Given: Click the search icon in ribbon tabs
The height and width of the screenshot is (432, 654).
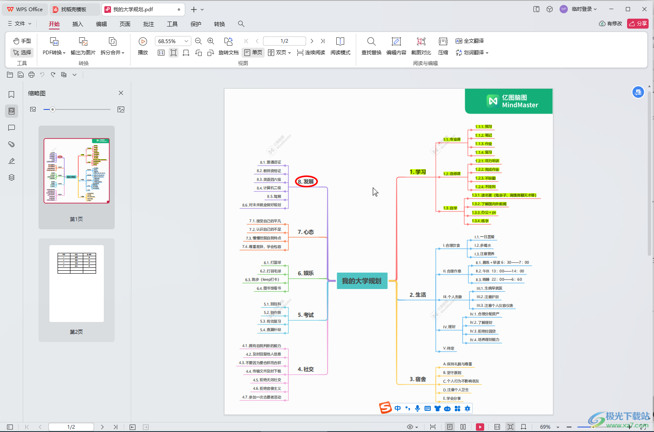Looking at the screenshot, I should click(241, 24).
